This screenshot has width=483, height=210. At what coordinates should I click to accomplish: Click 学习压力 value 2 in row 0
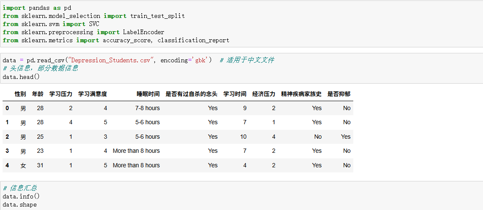coord(71,108)
